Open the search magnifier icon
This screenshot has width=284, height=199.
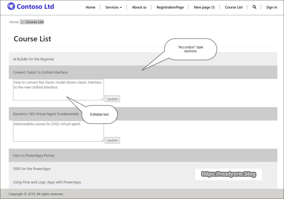pyautogui.click(x=254, y=7)
